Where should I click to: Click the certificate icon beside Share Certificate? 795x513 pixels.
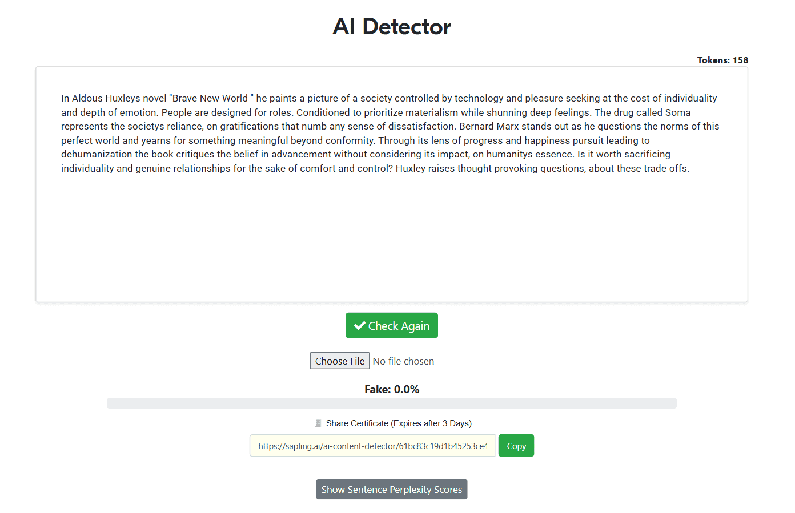coord(318,423)
